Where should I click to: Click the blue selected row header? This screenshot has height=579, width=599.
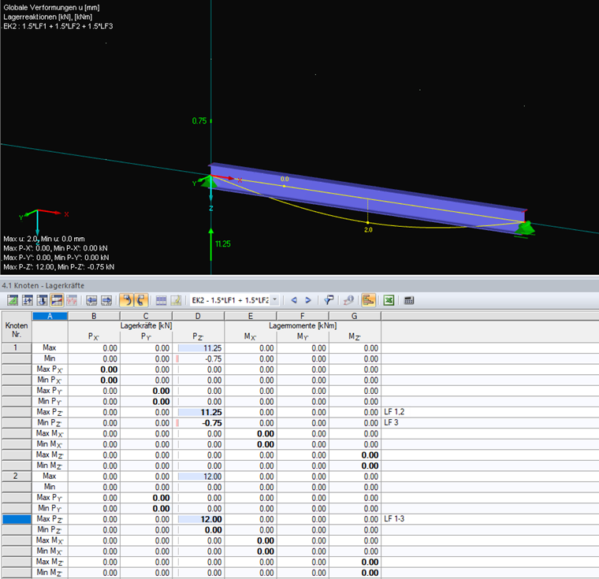point(17,519)
